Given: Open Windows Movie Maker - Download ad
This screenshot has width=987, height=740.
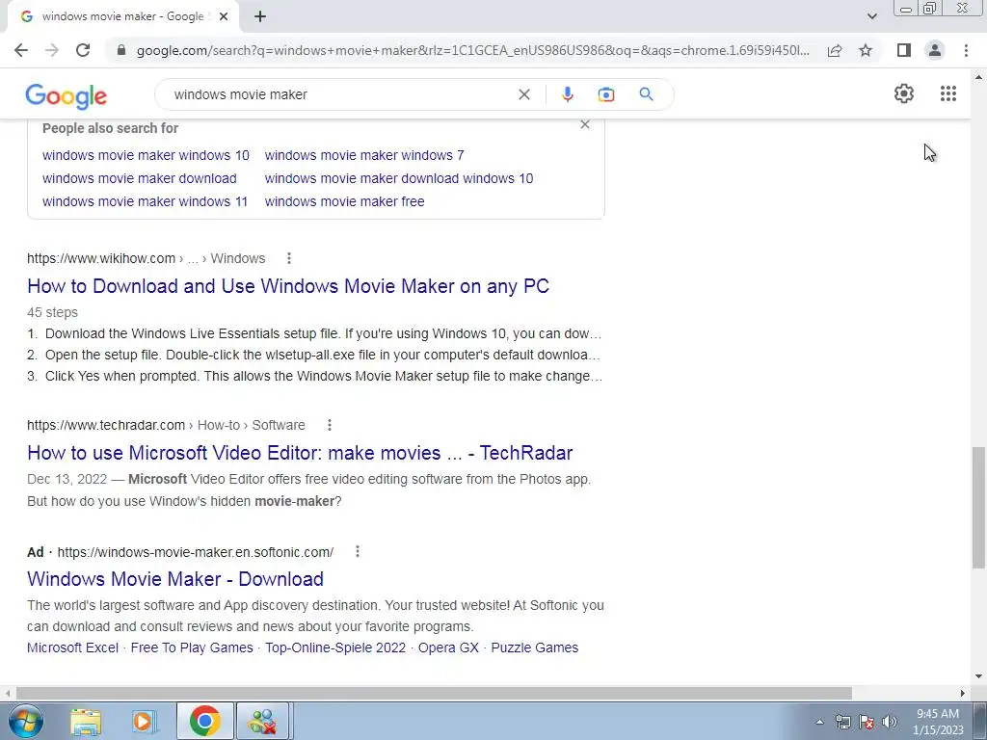Looking at the screenshot, I should (x=175, y=579).
